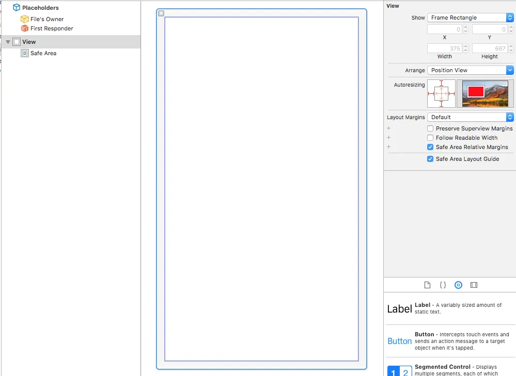Click the autoresizing preview image

coord(485,94)
